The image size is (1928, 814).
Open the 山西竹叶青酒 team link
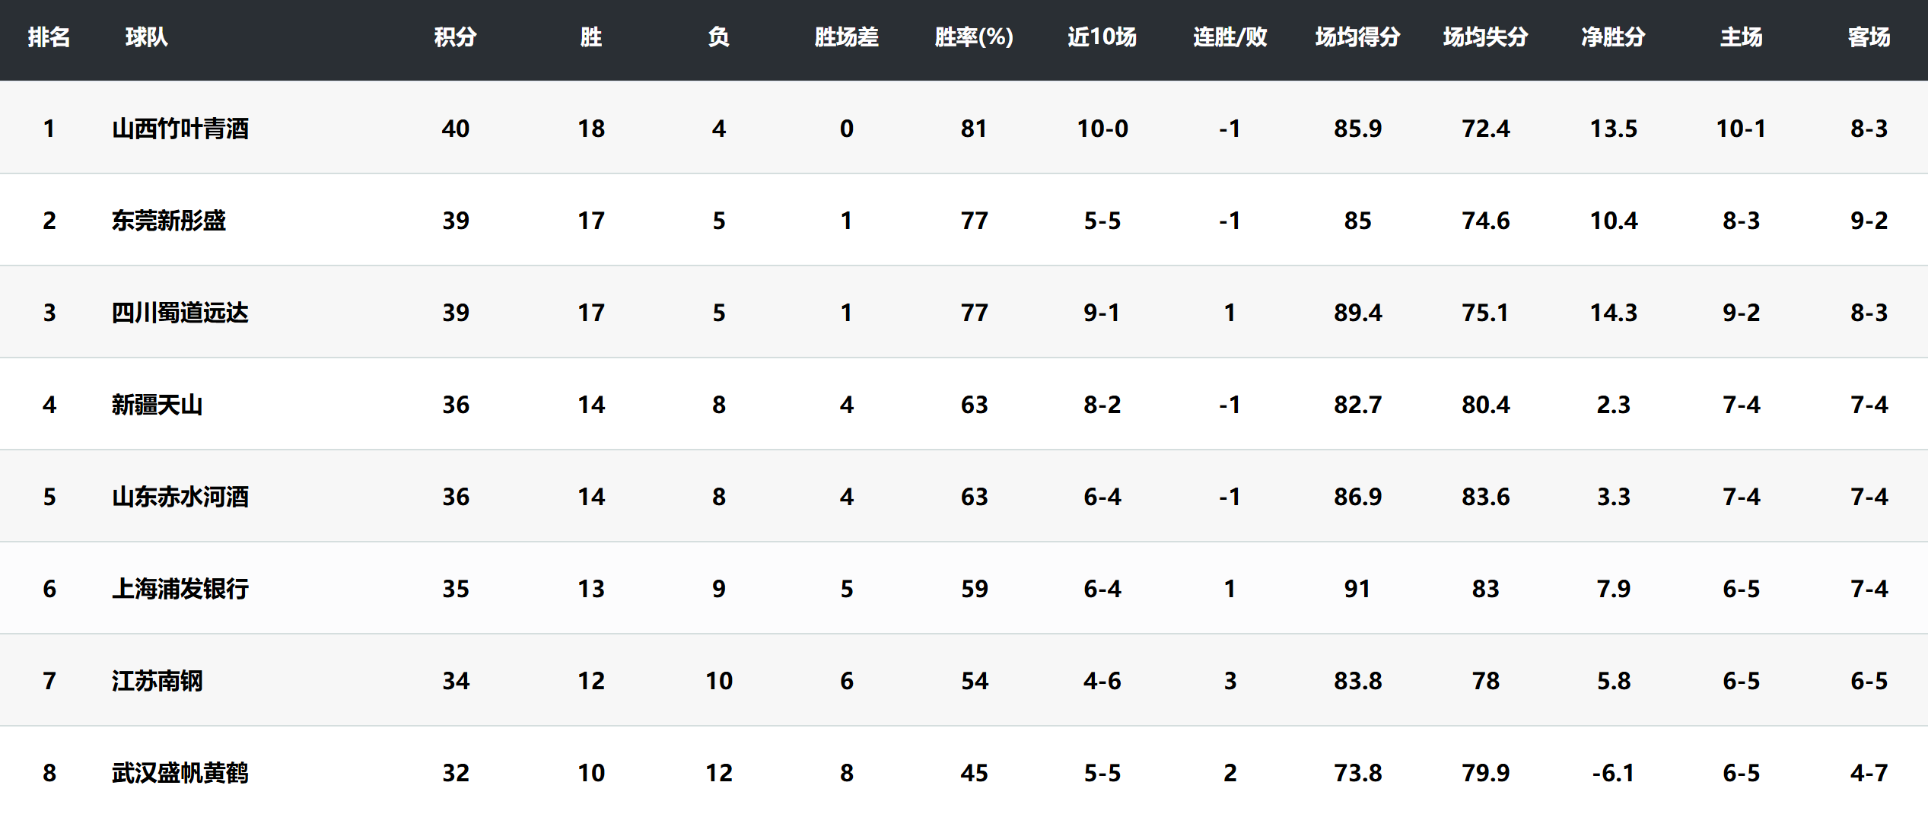pos(180,129)
